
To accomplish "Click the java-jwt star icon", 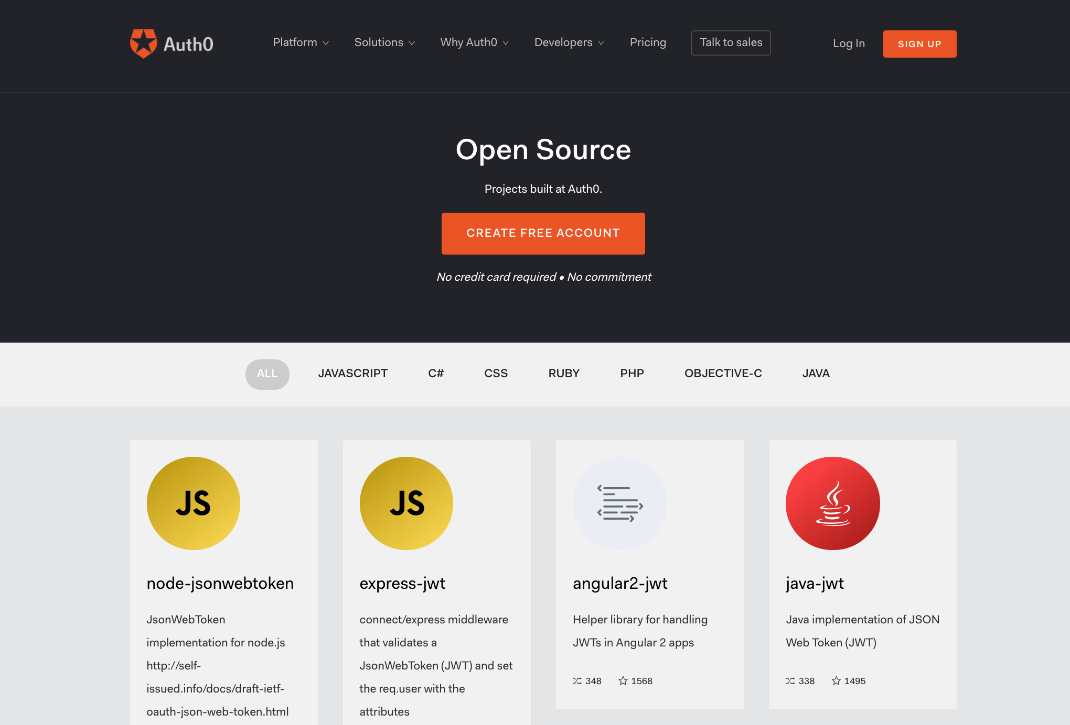I will [x=836, y=680].
